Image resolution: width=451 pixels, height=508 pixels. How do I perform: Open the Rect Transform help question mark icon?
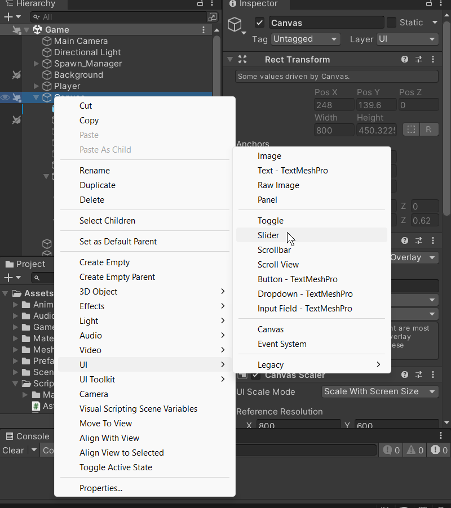[x=404, y=59]
